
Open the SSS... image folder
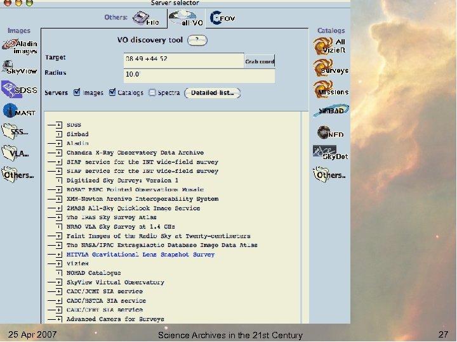[x=15, y=132]
